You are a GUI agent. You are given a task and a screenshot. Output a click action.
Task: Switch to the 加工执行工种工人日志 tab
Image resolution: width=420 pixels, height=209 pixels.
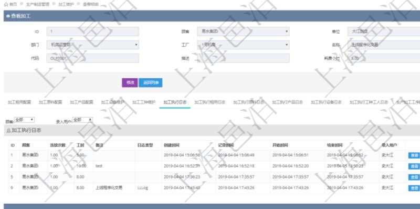pyautogui.click(x=369, y=102)
